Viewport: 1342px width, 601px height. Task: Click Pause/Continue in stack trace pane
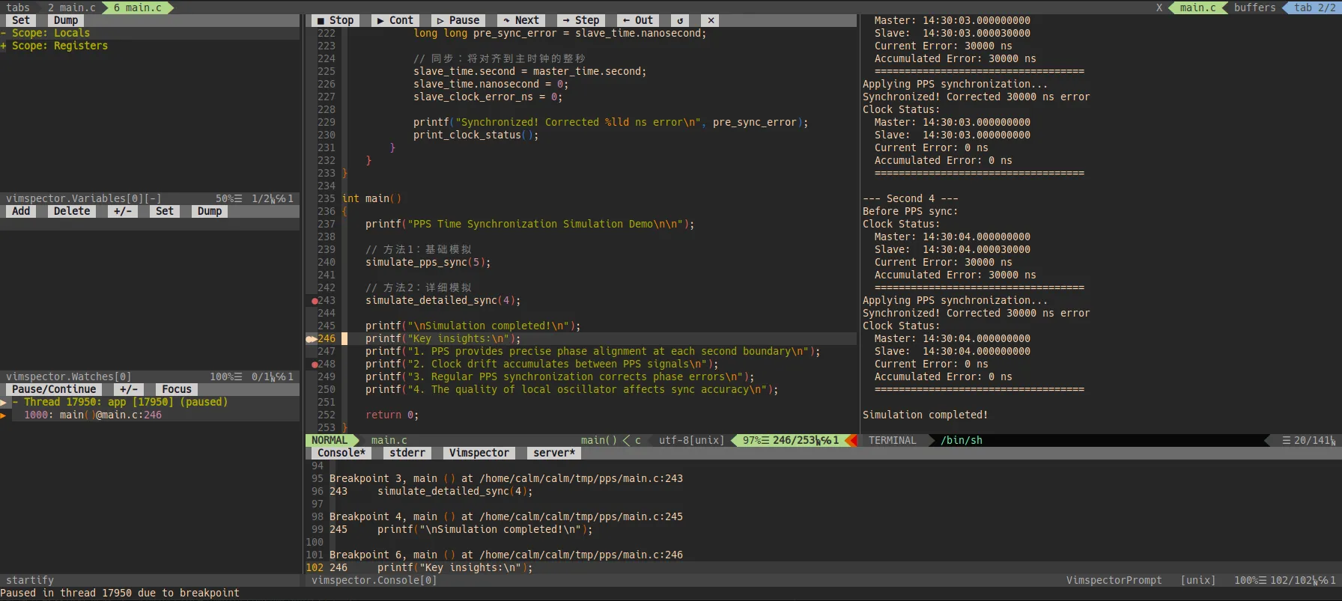[x=54, y=389]
